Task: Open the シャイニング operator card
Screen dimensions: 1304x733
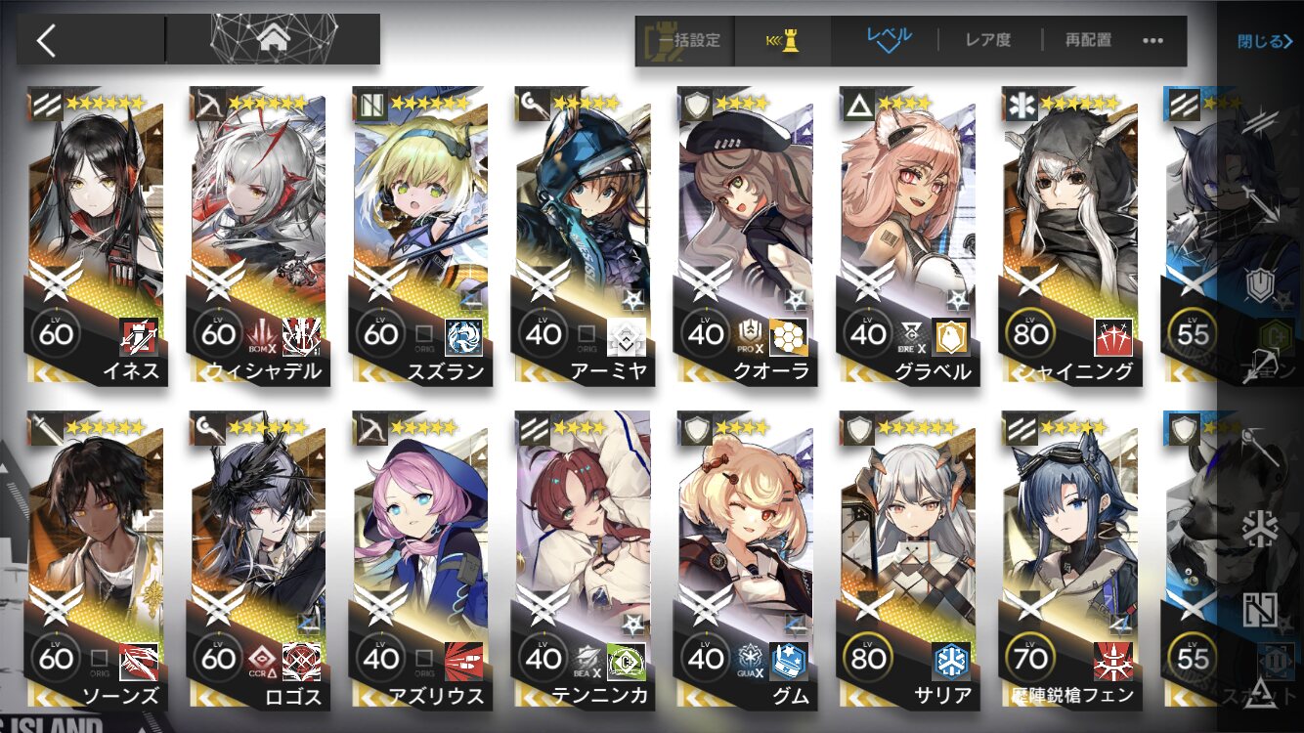Action: [1071, 236]
